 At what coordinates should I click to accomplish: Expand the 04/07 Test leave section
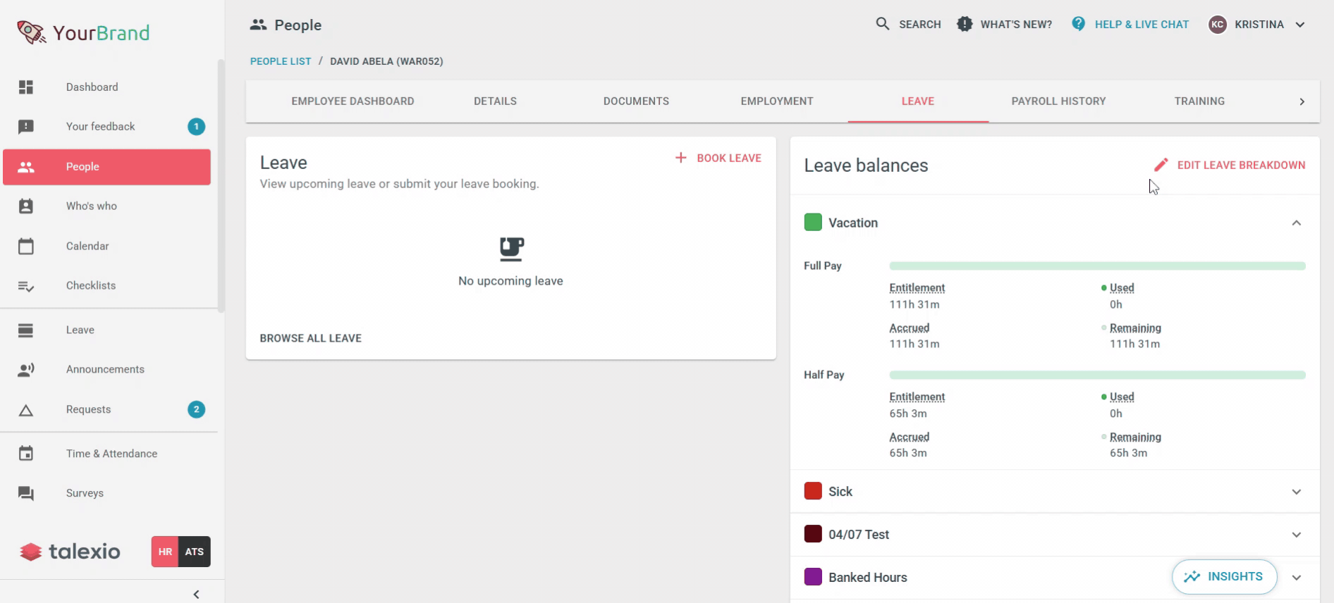coord(1297,535)
